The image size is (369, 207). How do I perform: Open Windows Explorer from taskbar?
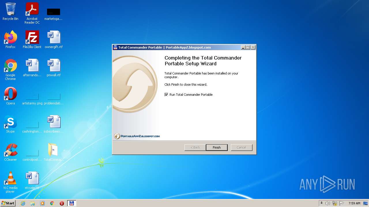[x=33, y=203]
